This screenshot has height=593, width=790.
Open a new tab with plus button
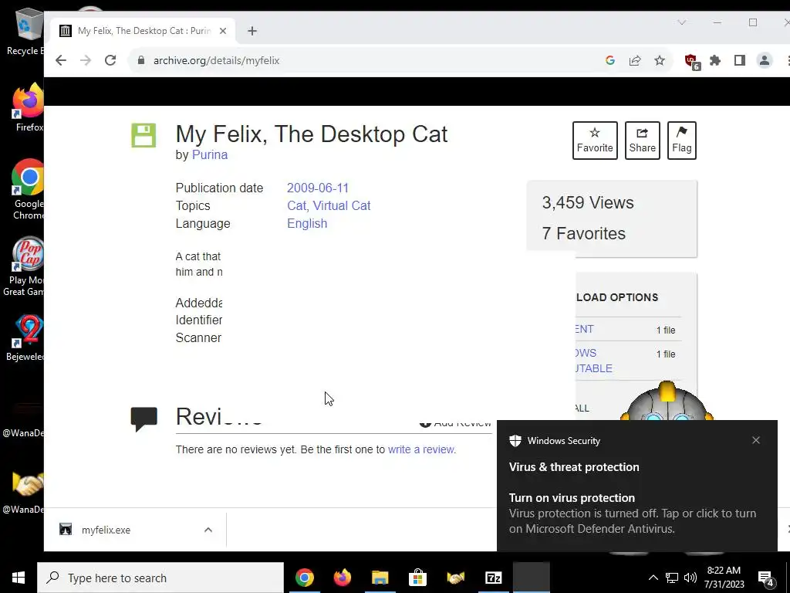[252, 31]
